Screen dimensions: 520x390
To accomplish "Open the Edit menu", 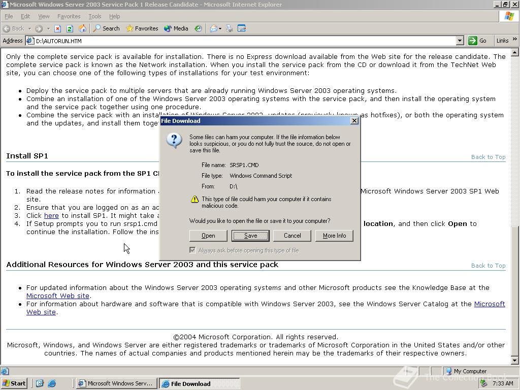I will (25, 16).
